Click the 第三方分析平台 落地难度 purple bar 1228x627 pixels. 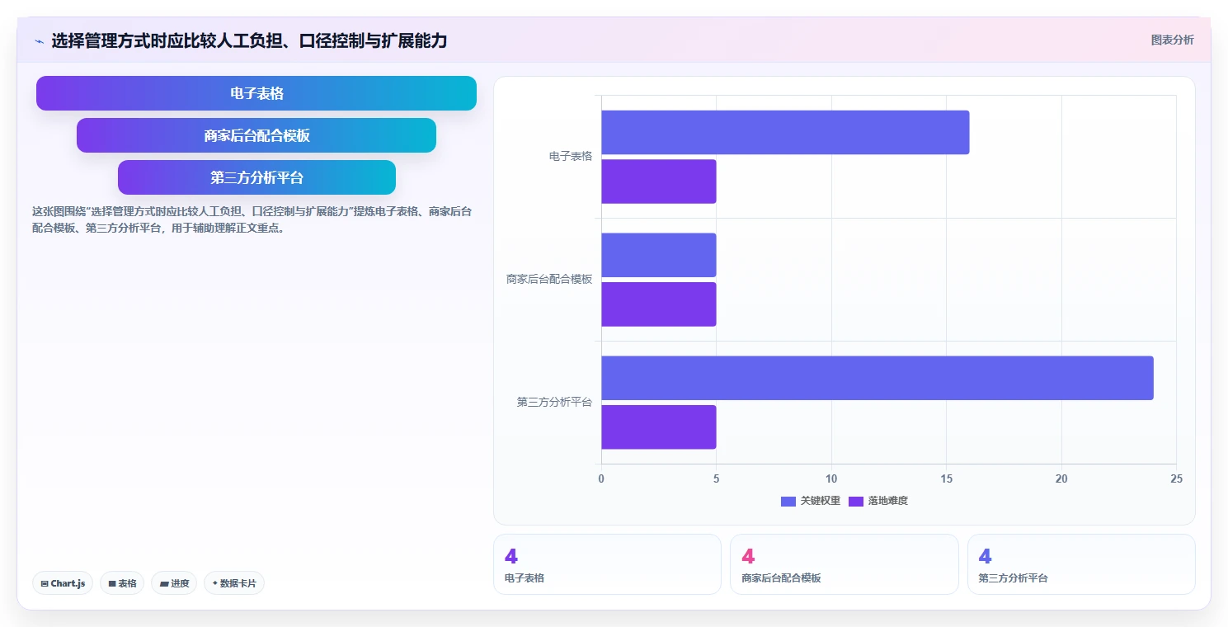(x=659, y=427)
